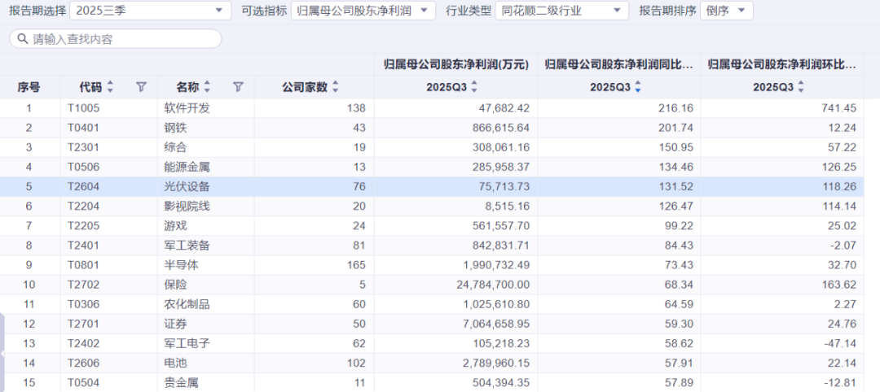This screenshot has width=880, height=392.
Task: Sort by 公司家数 column arrows
Action: pos(336,87)
